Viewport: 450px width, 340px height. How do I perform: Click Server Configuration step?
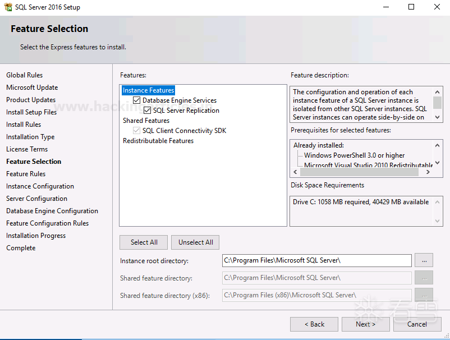[36, 199]
